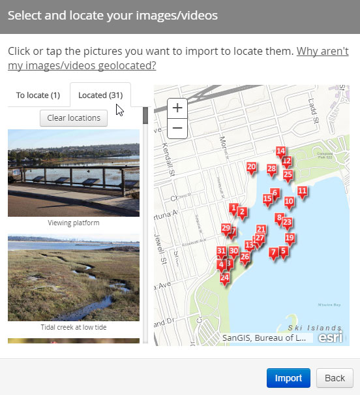This screenshot has width=360, height=395.
Task: Select the Viewing platform photo thumbnail
Action: (x=74, y=173)
